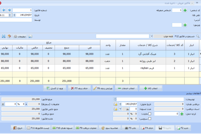Open محاسبه سود profit calculation
The image size is (201, 134).
(x=110, y=128)
